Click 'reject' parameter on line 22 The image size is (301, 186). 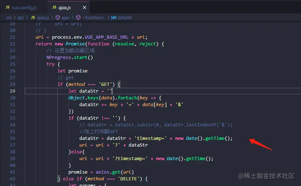[147, 44]
